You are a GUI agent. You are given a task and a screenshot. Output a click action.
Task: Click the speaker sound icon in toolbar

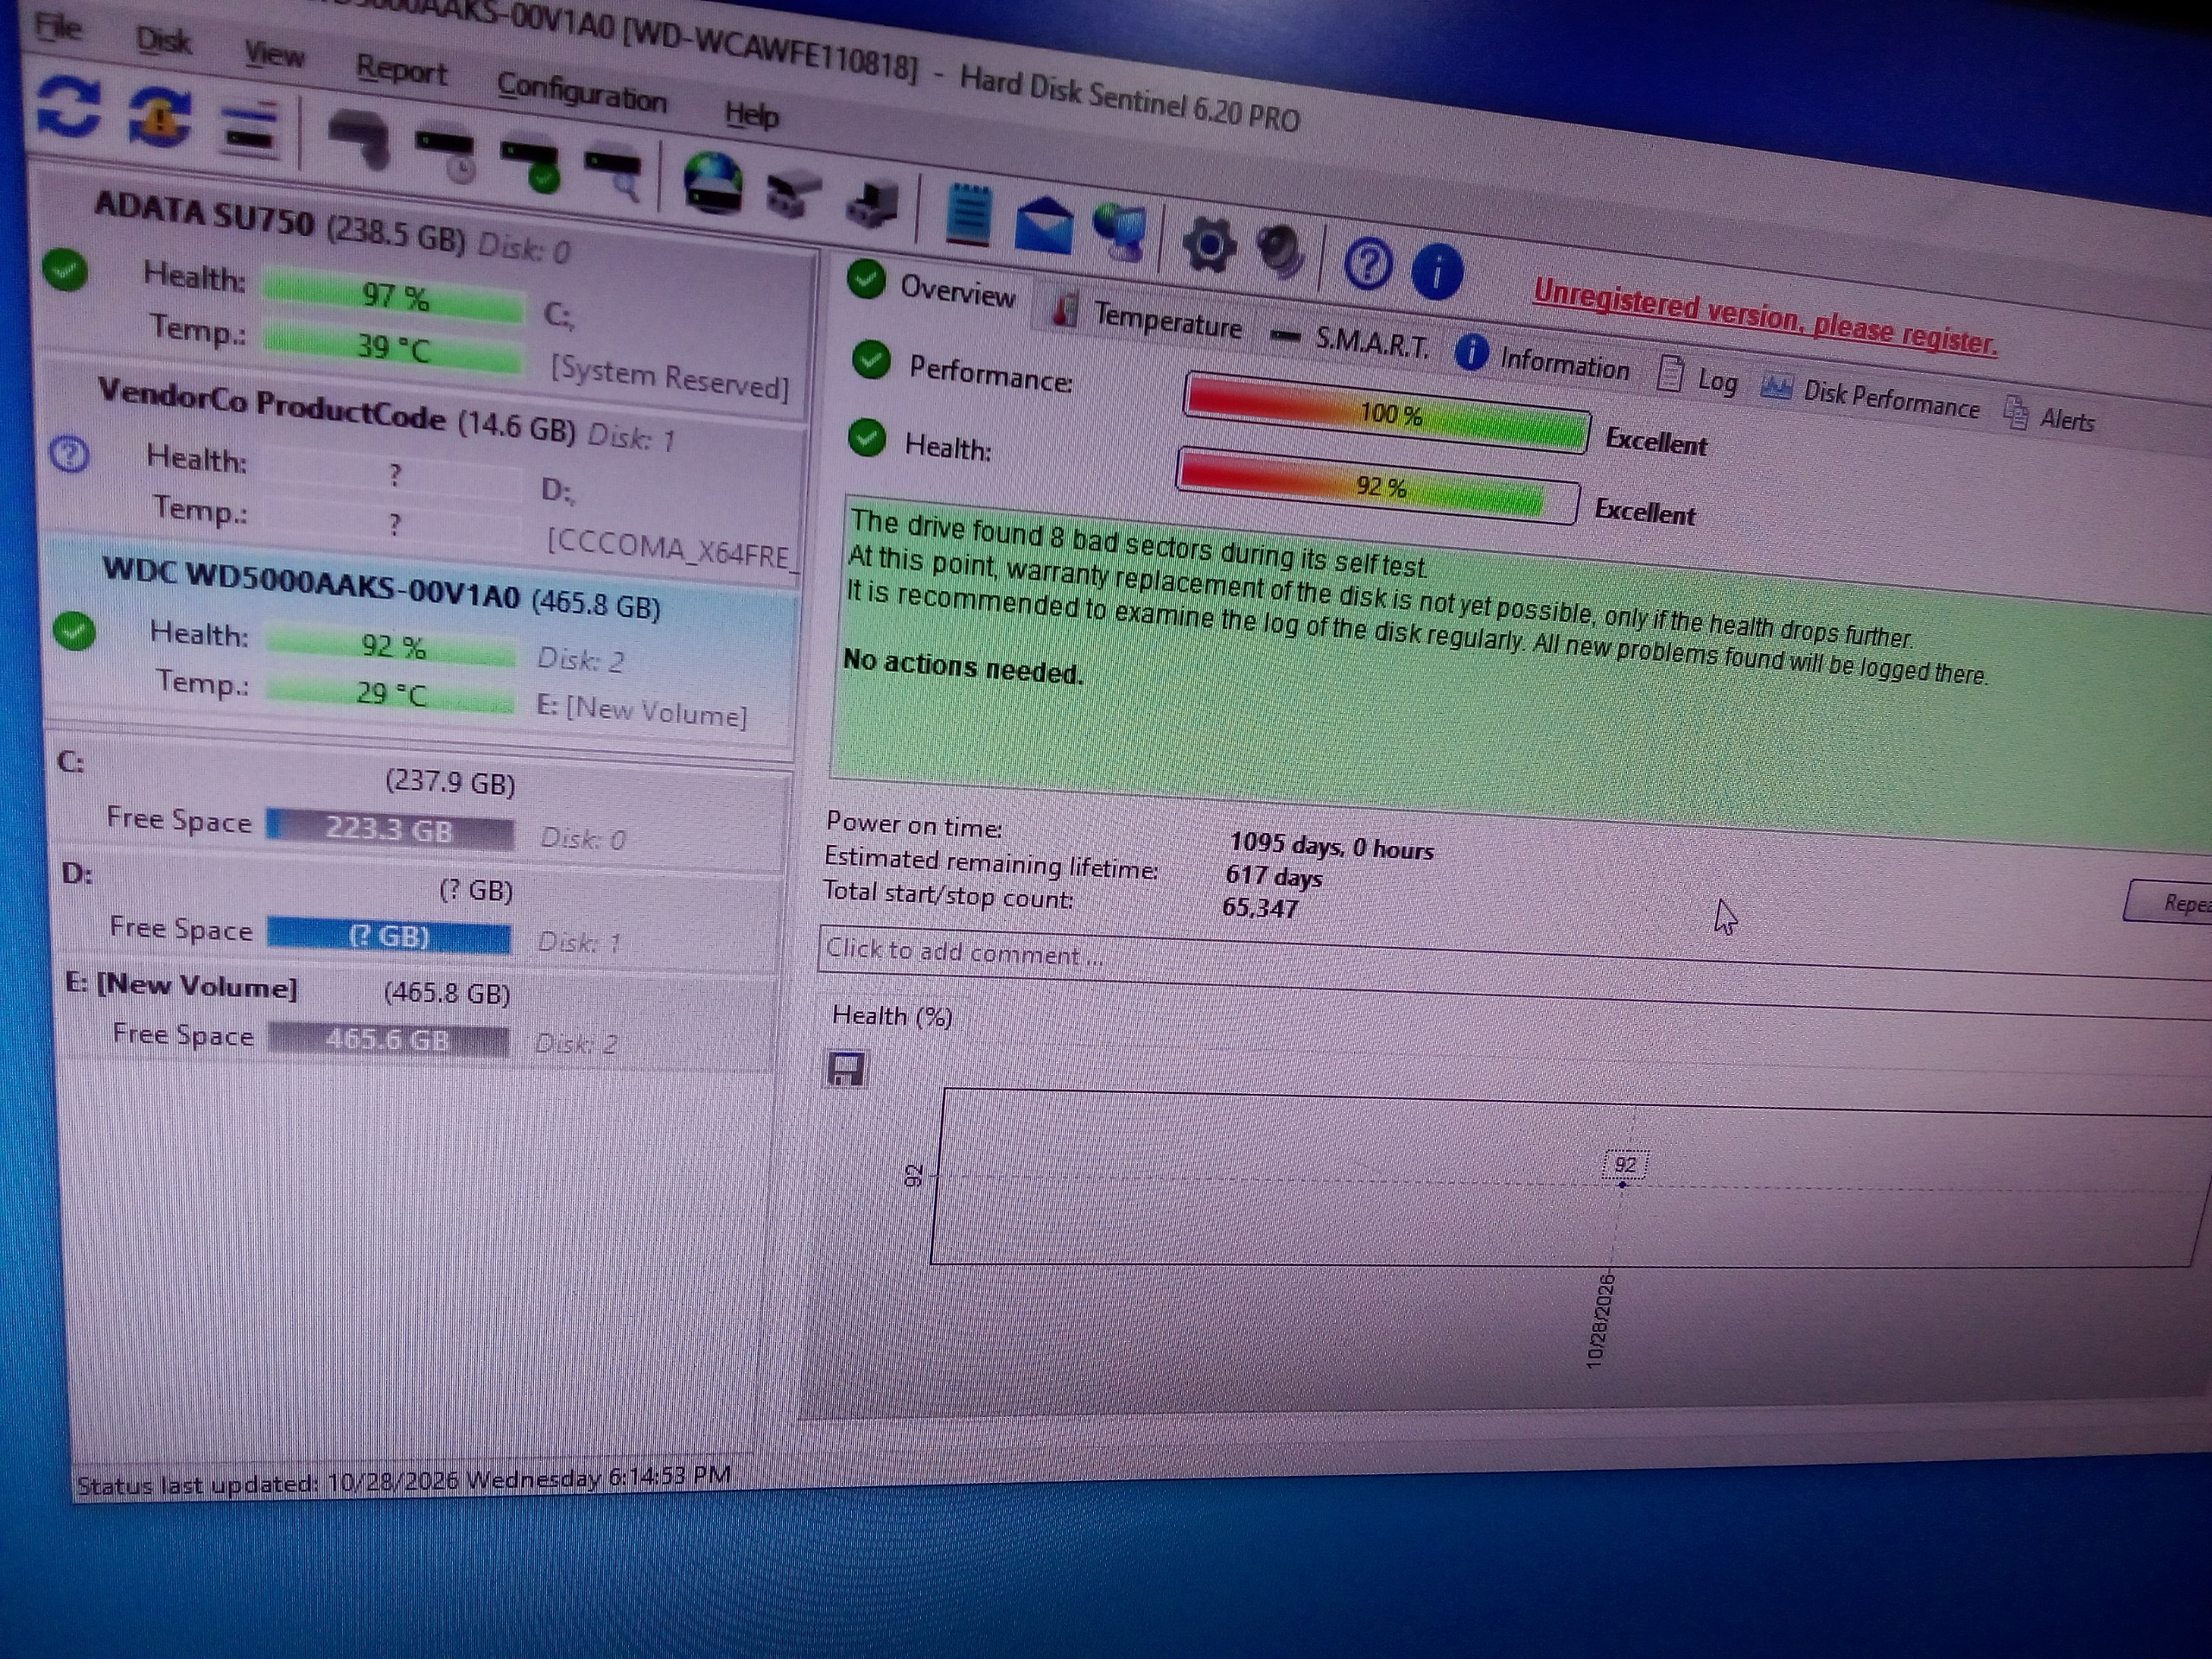pos(1281,252)
